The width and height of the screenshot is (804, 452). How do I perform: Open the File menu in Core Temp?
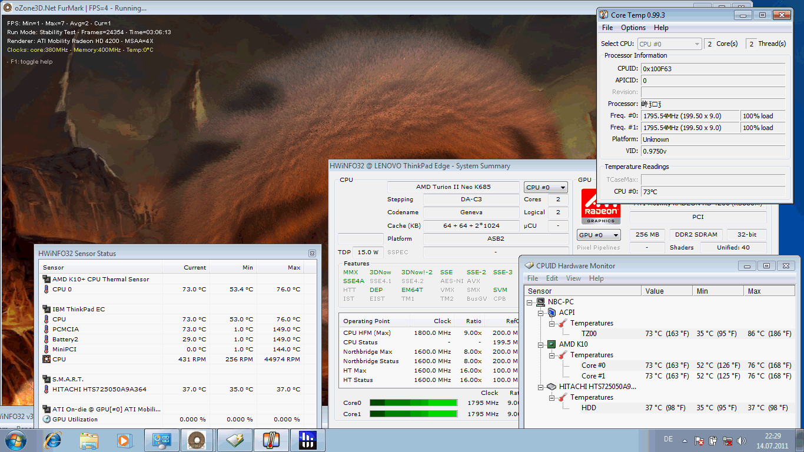pos(607,28)
